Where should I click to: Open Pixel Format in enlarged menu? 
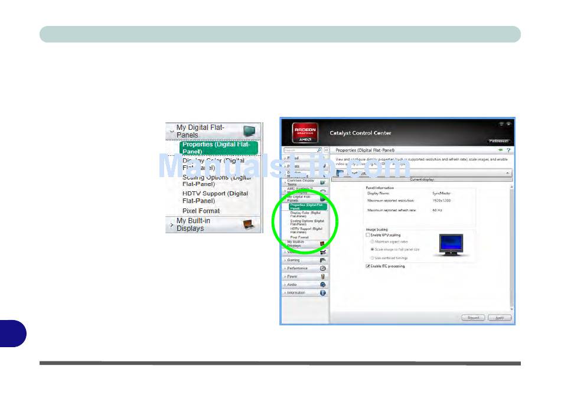coord(201,211)
